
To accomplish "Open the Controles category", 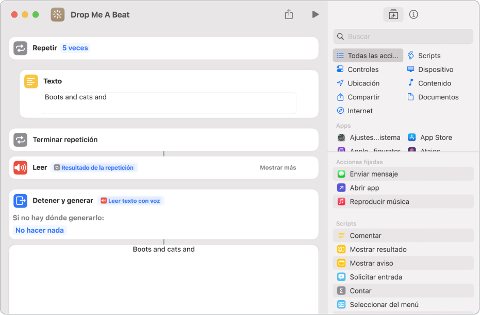I will coord(358,69).
